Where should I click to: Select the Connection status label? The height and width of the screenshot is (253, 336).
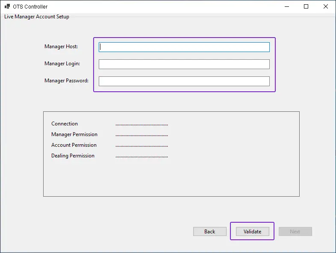(x=65, y=124)
